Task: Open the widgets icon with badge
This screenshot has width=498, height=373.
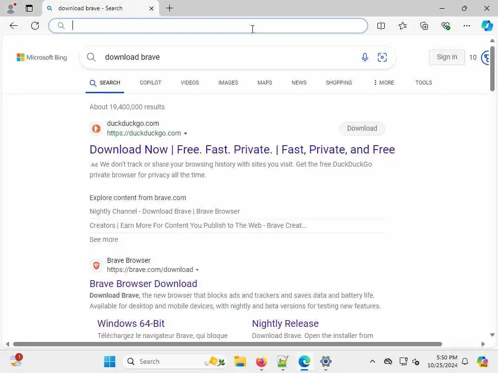Action: [16, 361]
